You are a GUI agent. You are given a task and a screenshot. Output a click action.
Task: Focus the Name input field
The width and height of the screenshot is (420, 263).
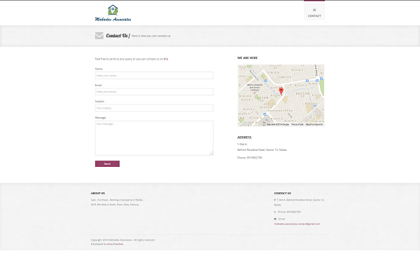tap(154, 76)
